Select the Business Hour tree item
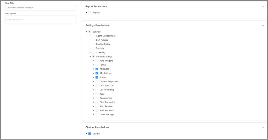Screen dimensions: 268x140 pyautogui.click(x=107, y=111)
